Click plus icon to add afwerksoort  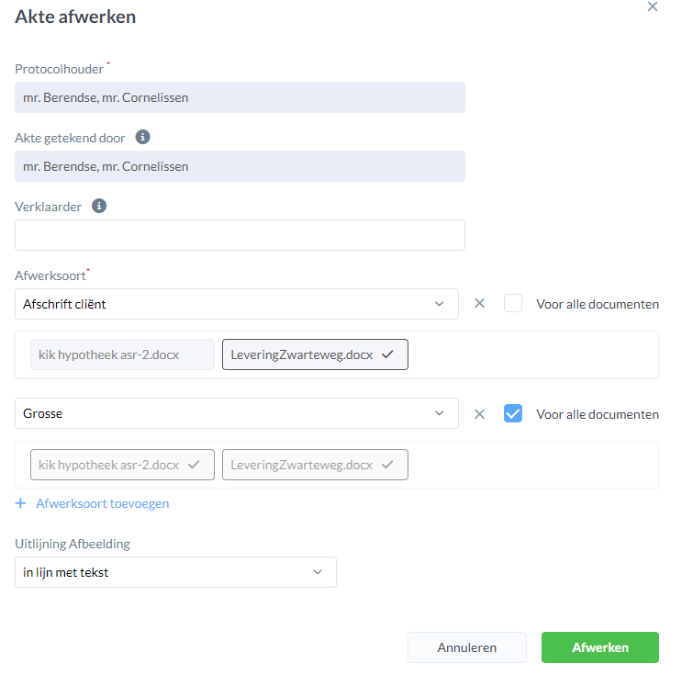(21, 503)
